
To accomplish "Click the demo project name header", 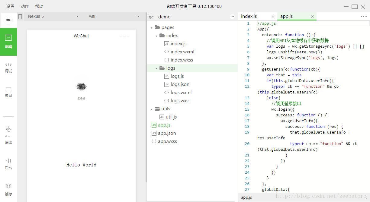I will tap(164, 17).
